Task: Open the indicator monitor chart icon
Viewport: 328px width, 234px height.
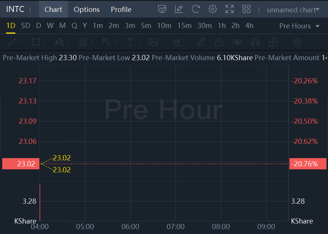Action: click(162, 9)
